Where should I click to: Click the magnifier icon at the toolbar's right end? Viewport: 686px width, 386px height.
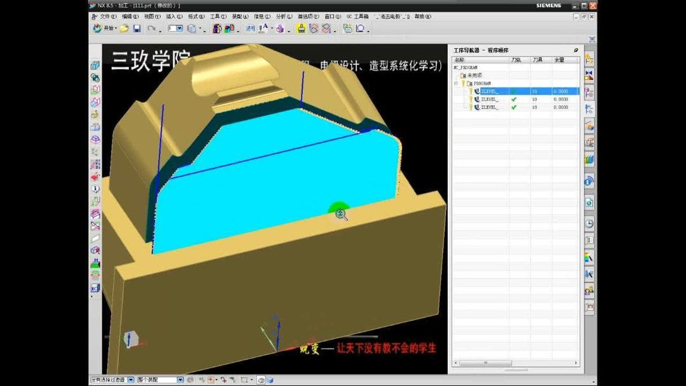tap(360, 29)
